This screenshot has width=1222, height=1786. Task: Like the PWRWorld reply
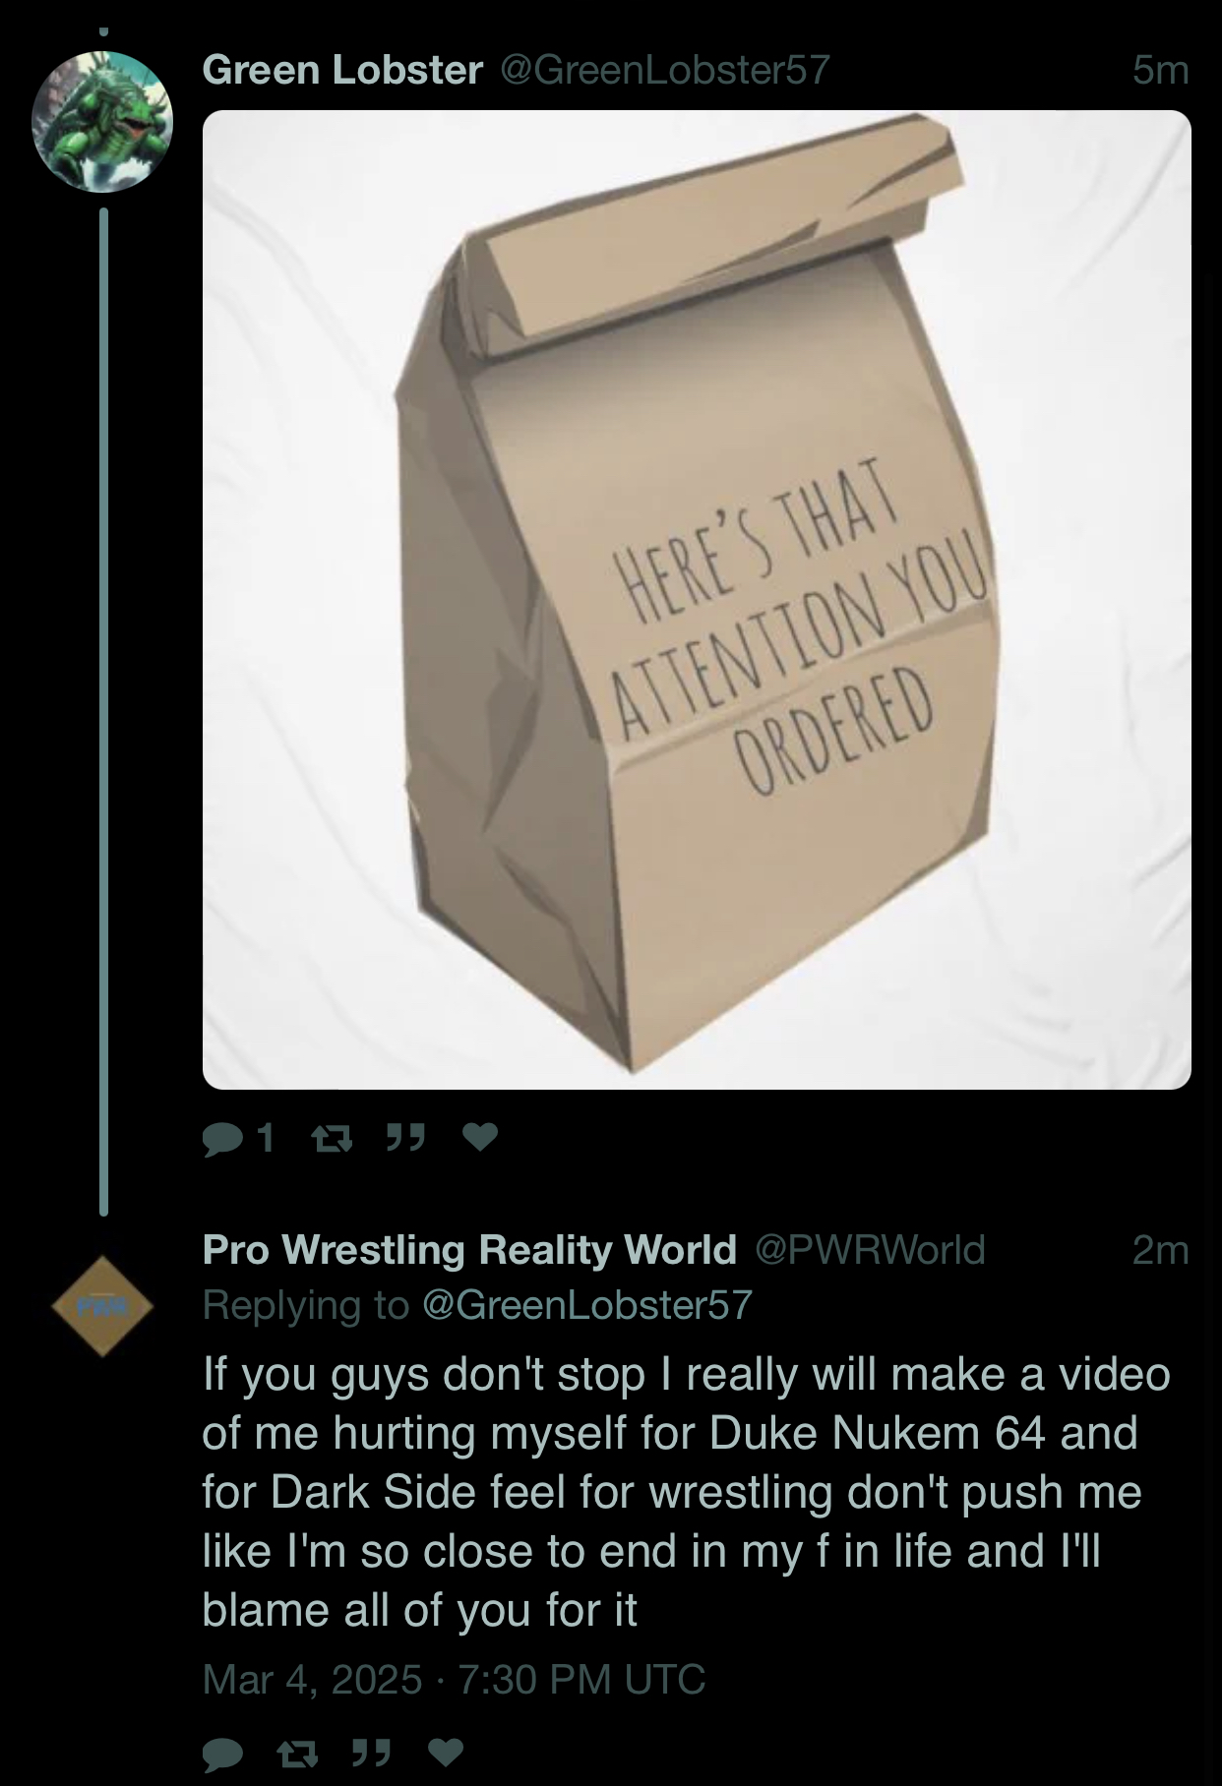pyautogui.click(x=444, y=1752)
